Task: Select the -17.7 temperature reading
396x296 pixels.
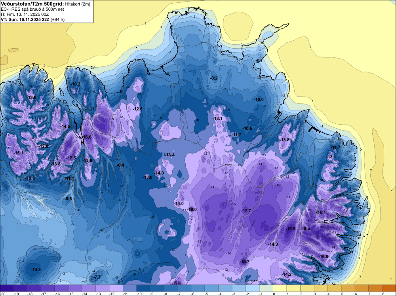Action: [246, 211]
